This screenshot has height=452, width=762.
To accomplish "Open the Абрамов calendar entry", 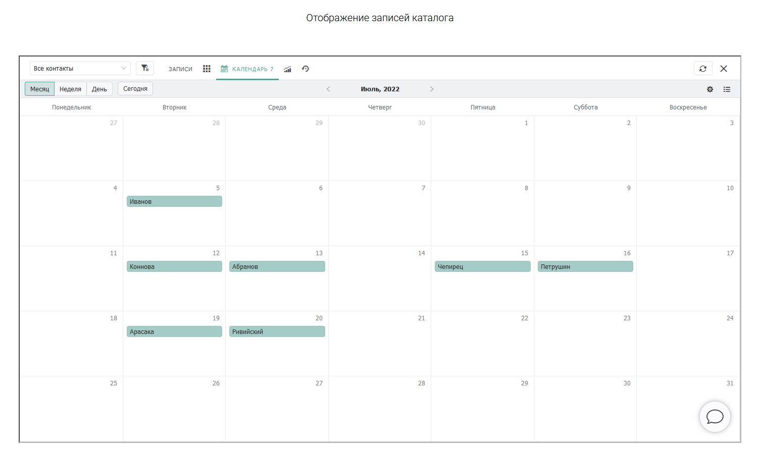I will [277, 266].
